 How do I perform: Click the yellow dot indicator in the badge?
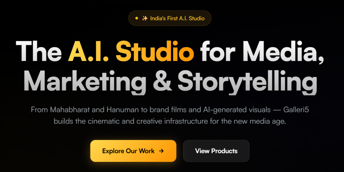click(x=137, y=18)
